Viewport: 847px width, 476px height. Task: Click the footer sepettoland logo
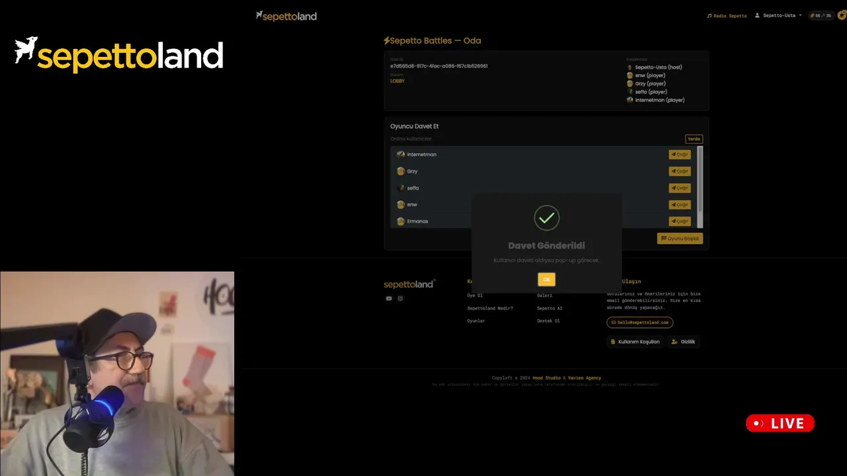(x=410, y=284)
